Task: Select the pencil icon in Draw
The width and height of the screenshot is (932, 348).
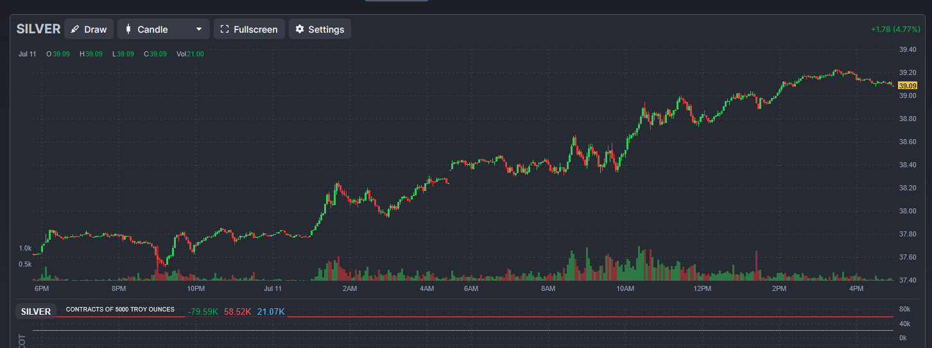Action: pos(75,29)
